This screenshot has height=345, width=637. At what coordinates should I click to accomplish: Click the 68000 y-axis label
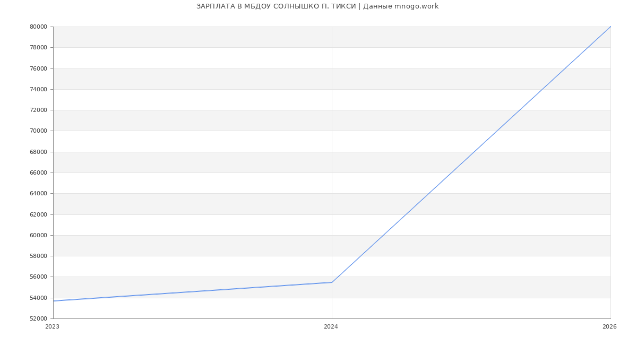(38, 152)
